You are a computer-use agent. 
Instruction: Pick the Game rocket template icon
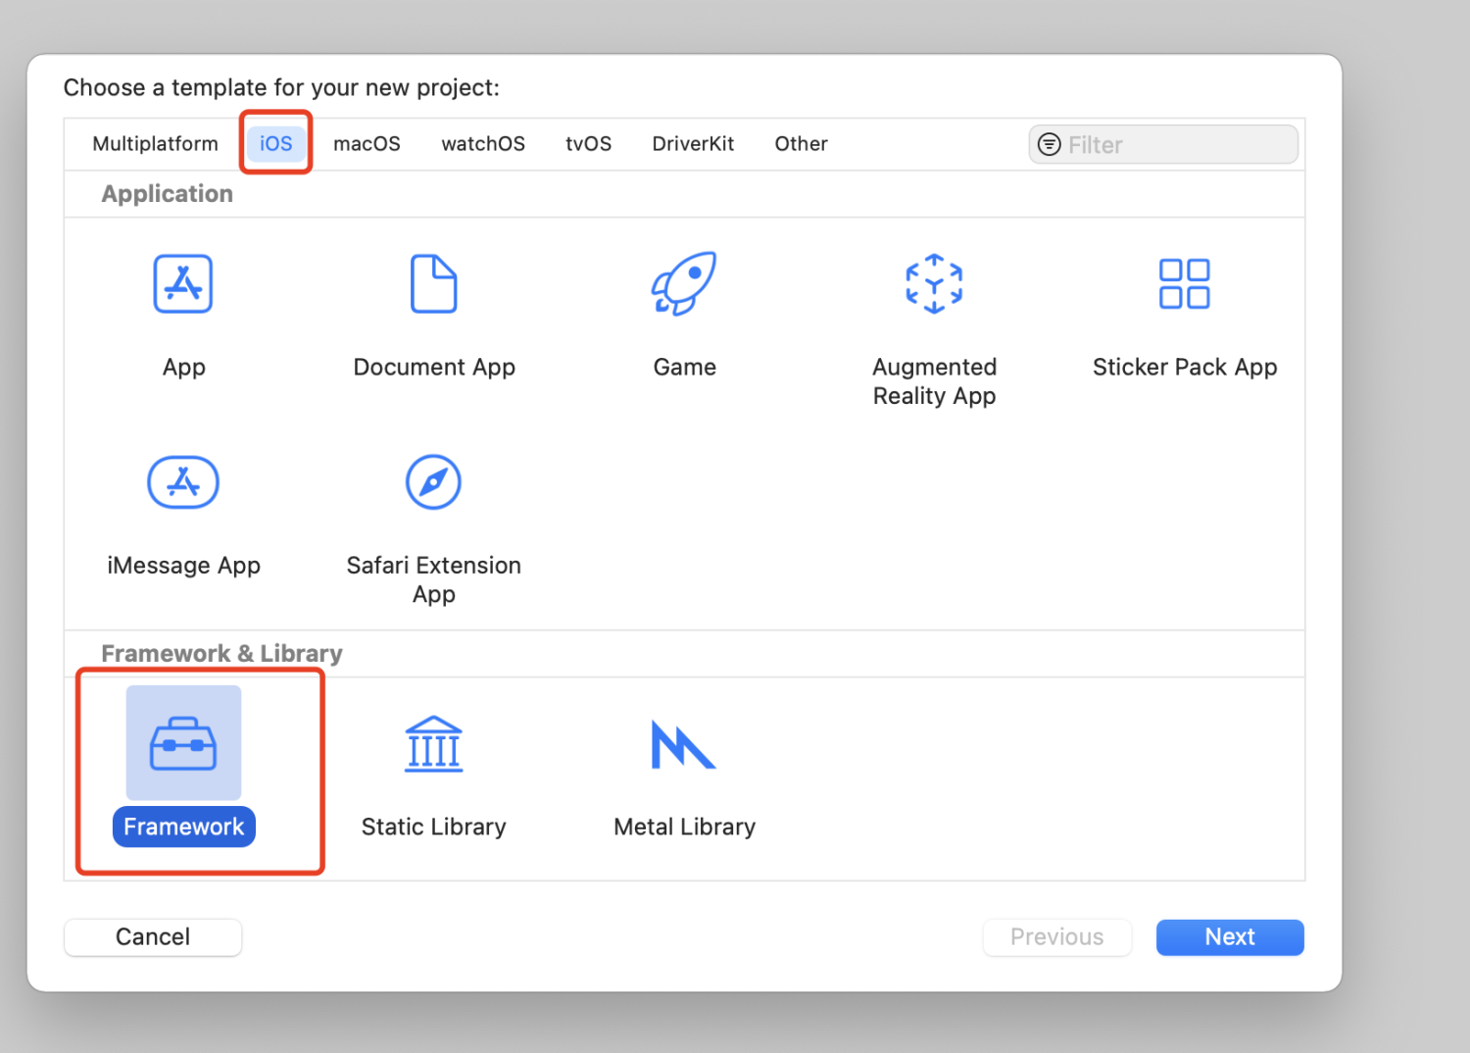click(684, 284)
